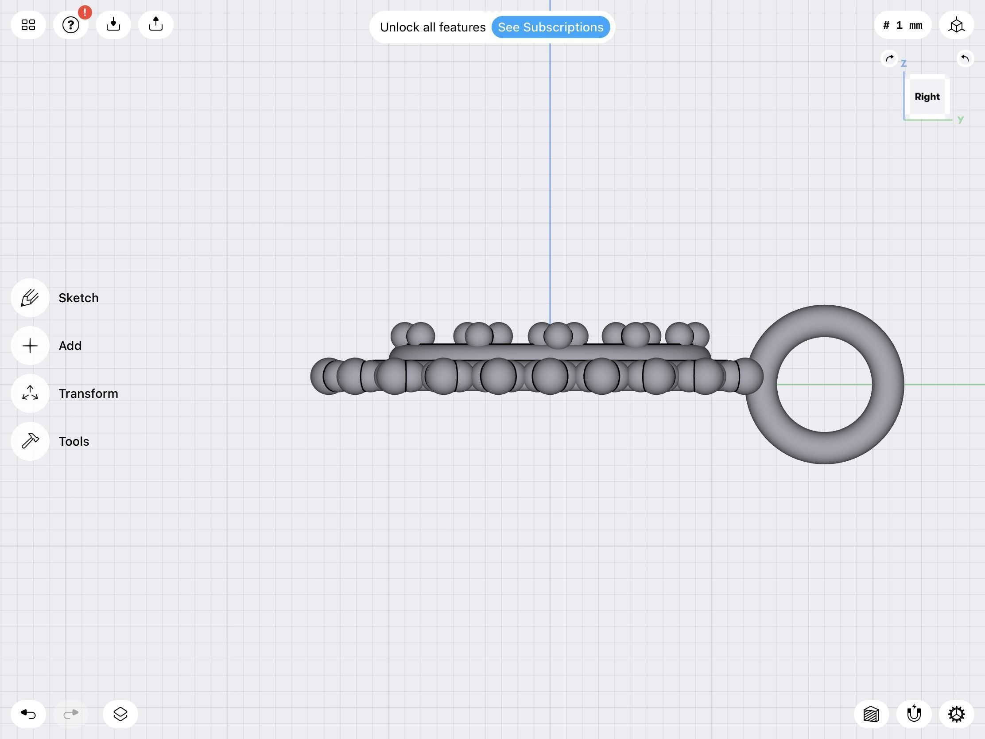Rotate view with right curved arrow
The height and width of the screenshot is (739, 985).
pos(965,58)
